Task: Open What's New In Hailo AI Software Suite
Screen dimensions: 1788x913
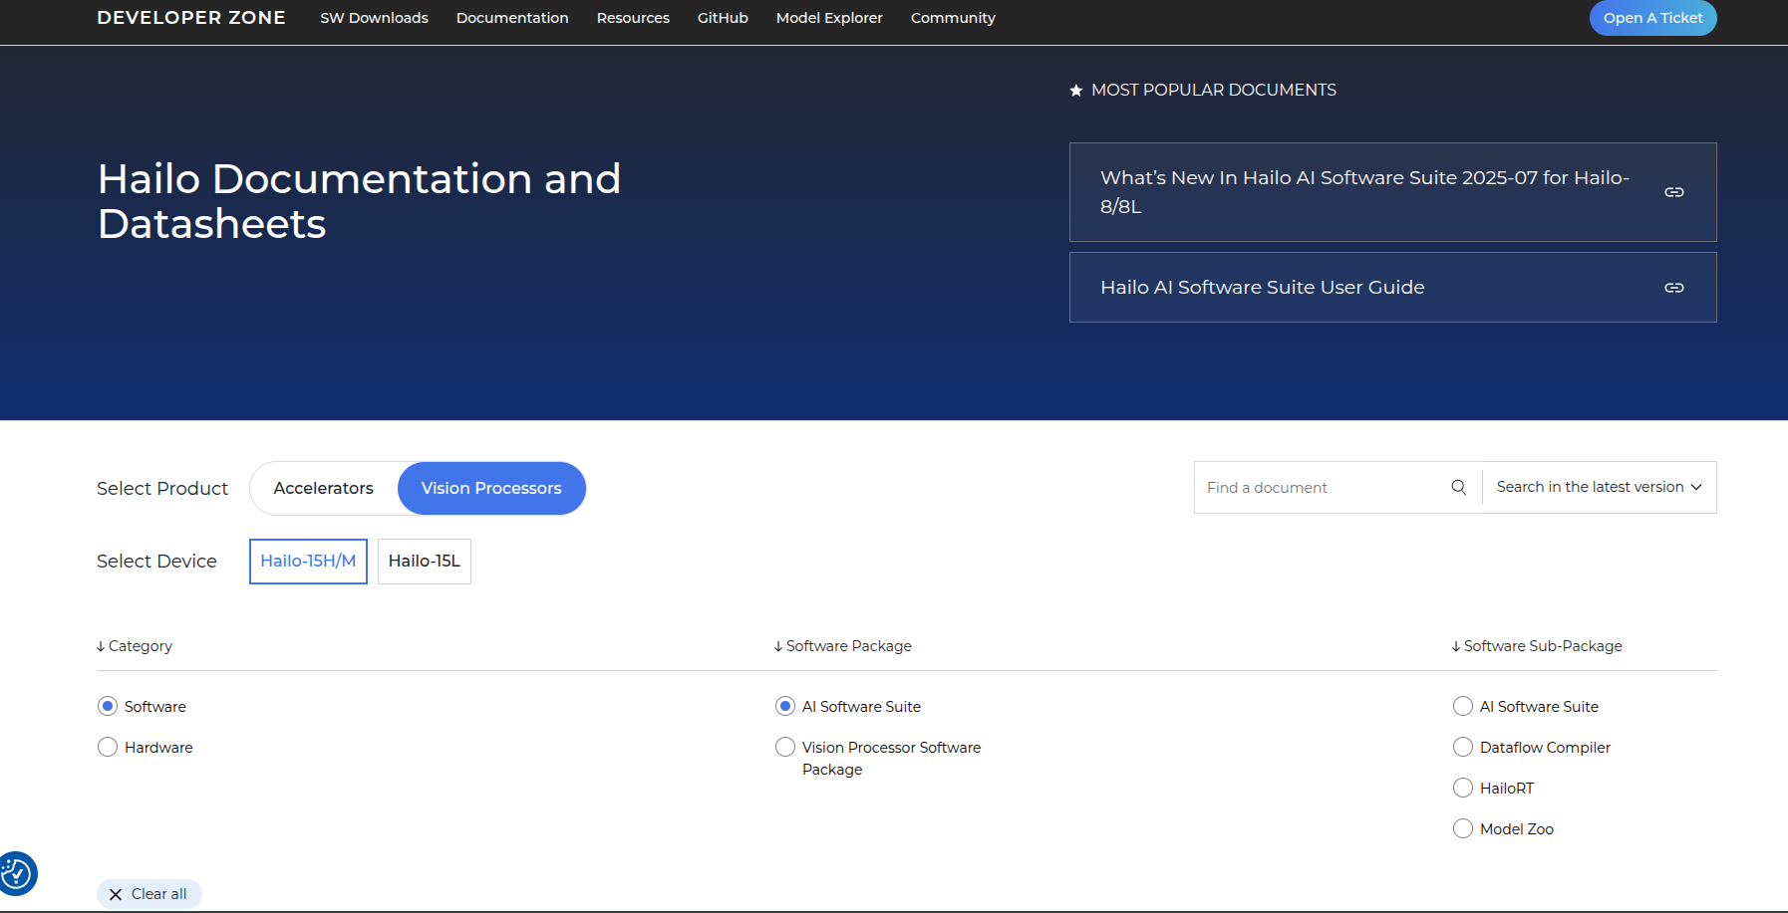Action: click(x=1392, y=192)
